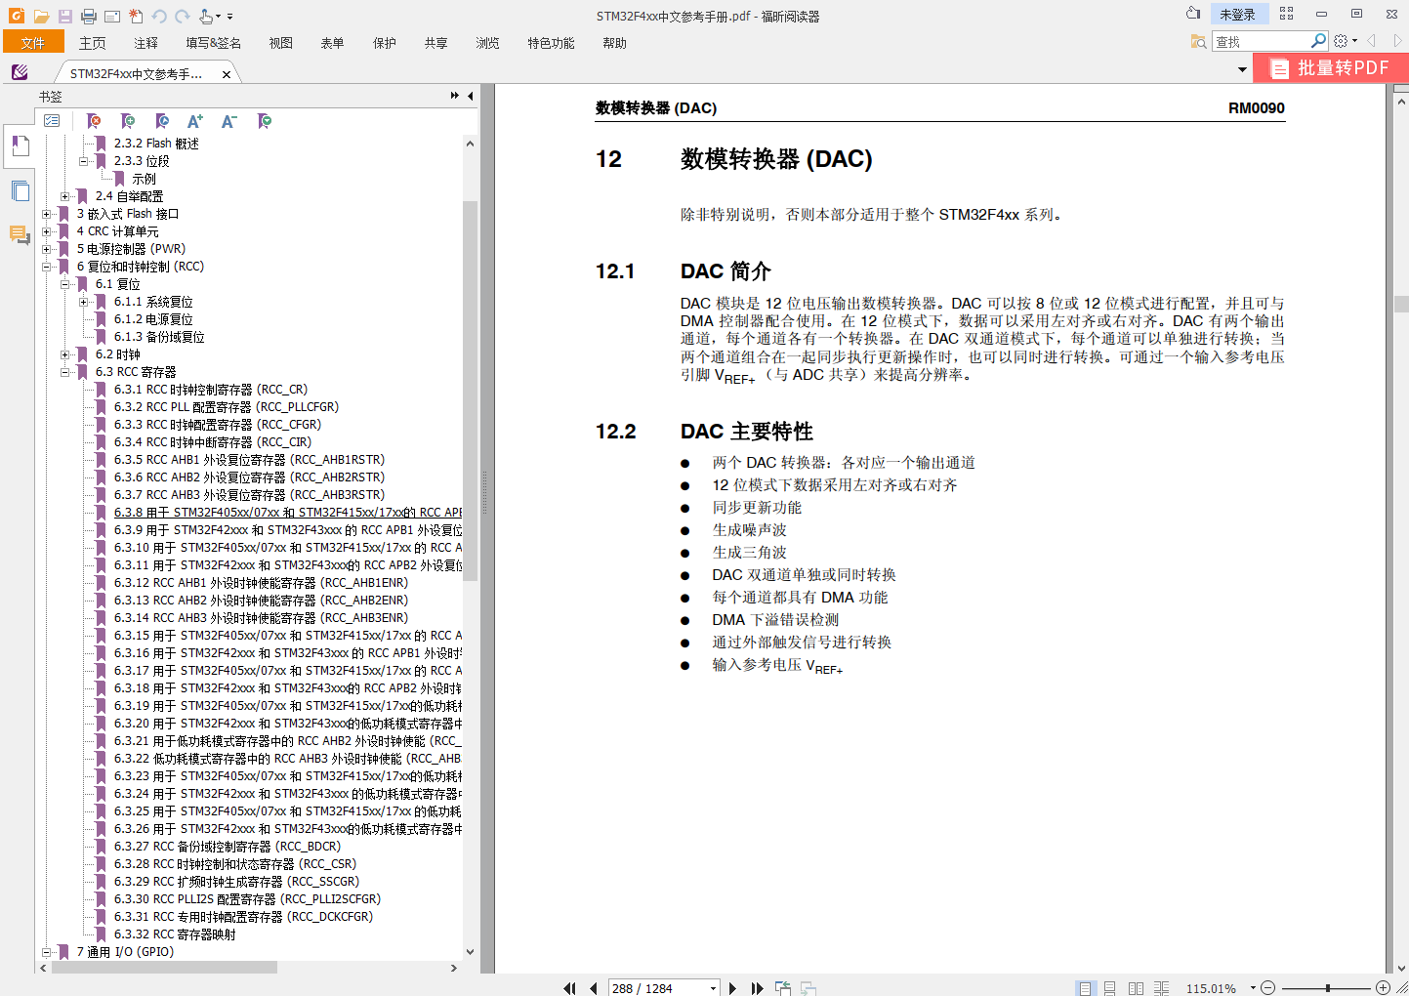
Task: Open the 填写&签名 ribbon tab
Action: 214,43
